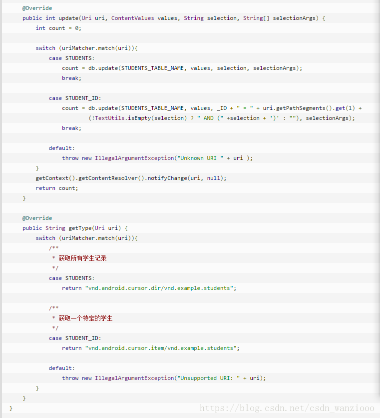The height and width of the screenshot is (418, 380).
Task: Click the 'Unknown URI' exception line
Action: click(x=157, y=158)
